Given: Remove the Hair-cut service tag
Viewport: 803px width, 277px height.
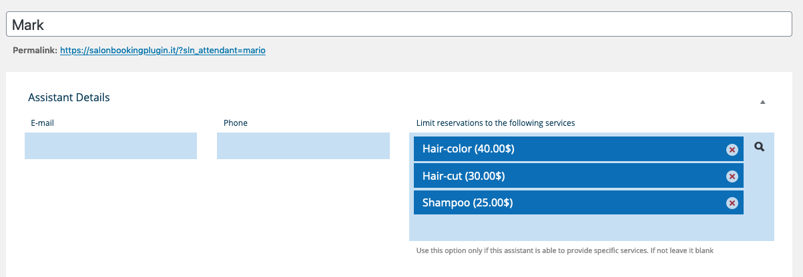Looking at the screenshot, I should (x=732, y=176).
